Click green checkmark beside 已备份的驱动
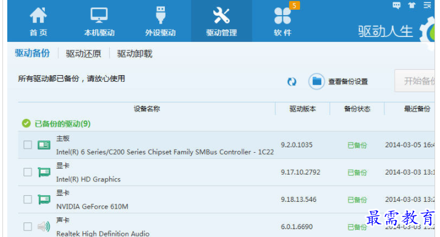 [x=27, y=123]
